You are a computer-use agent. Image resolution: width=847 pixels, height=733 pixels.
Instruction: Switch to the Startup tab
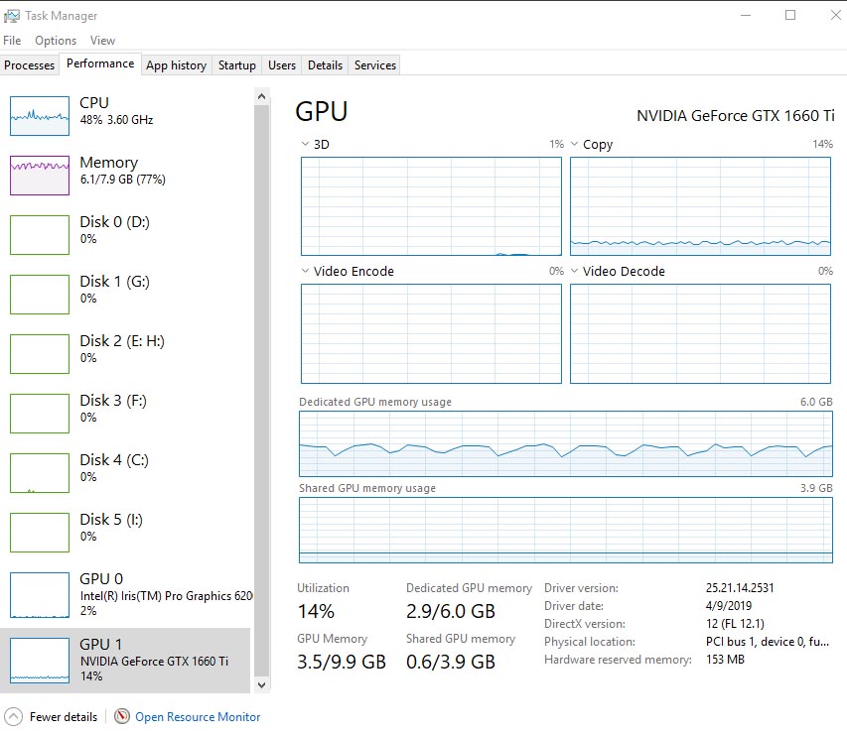pos(237,65)
